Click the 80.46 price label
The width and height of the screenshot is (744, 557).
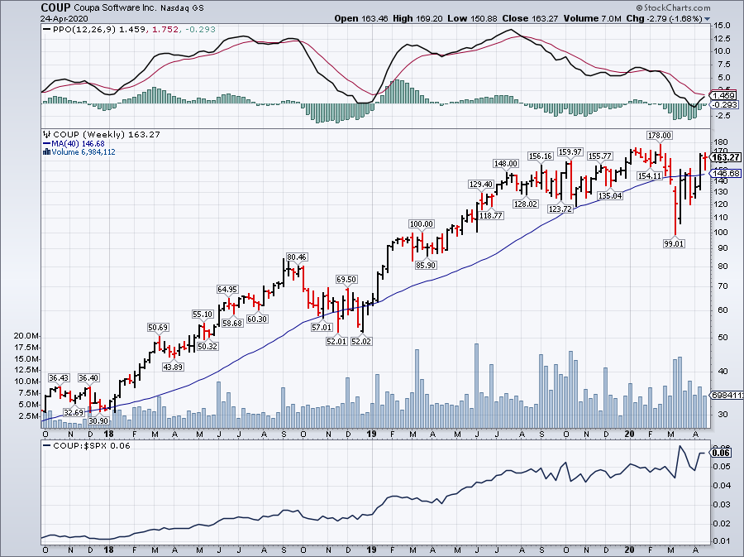[297, 257]
